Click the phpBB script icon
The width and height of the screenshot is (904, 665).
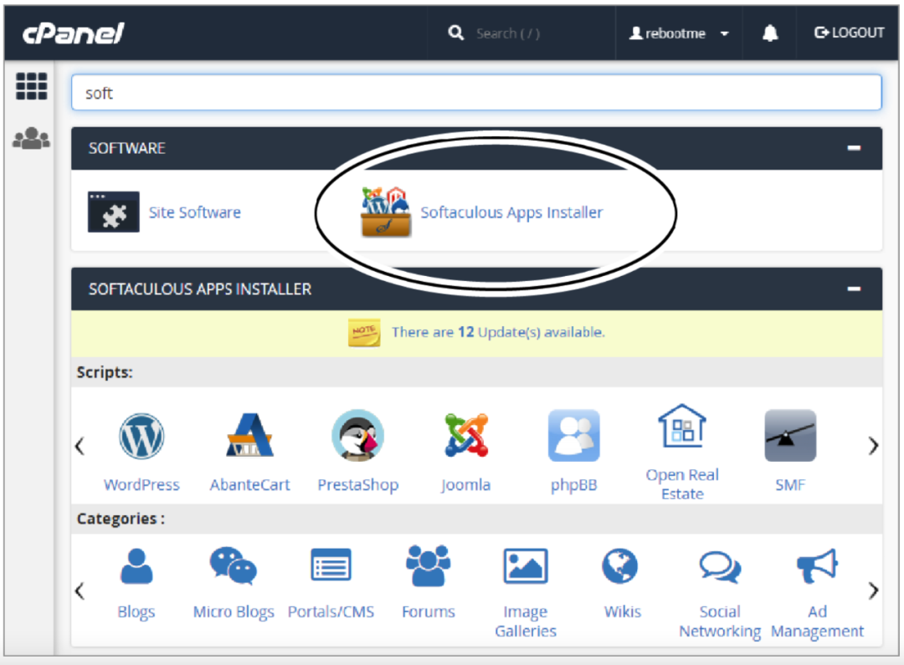pos(573,436)
